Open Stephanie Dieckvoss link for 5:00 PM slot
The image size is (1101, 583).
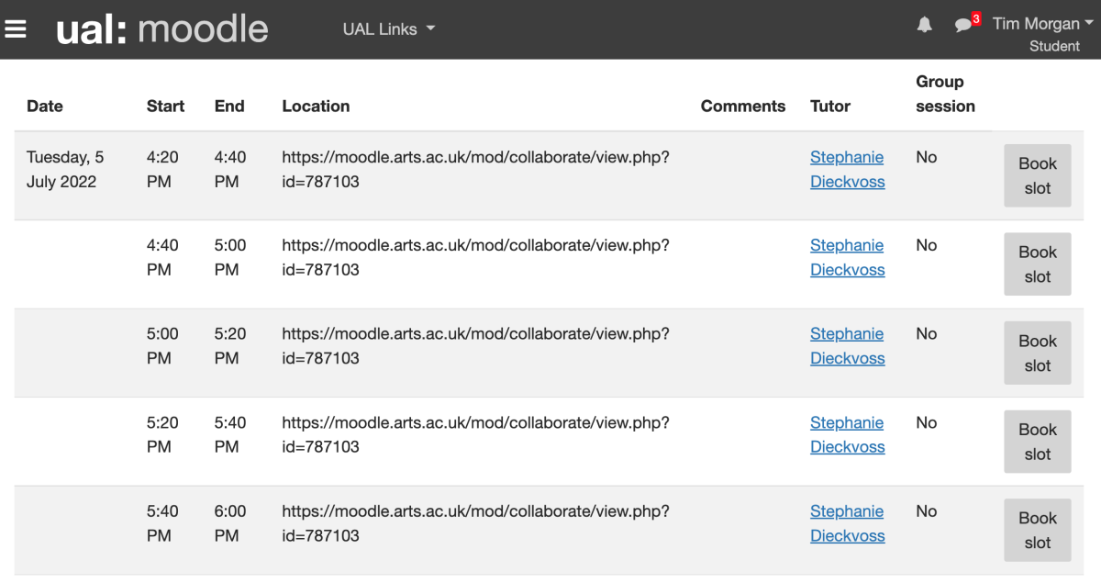[x=847, y=346]
